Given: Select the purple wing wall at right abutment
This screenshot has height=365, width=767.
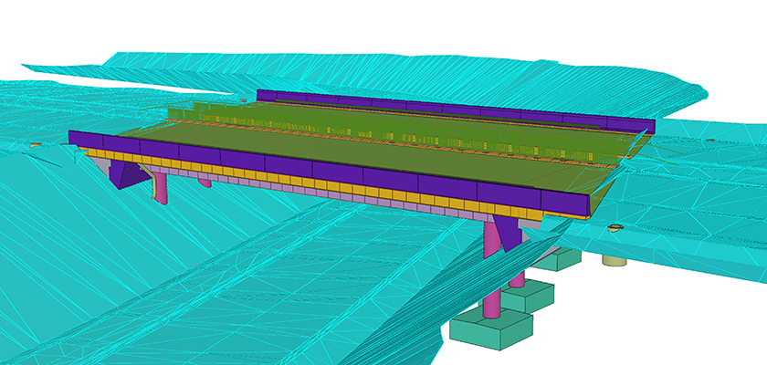Looking at the screenshot, I should click(509, 234).
